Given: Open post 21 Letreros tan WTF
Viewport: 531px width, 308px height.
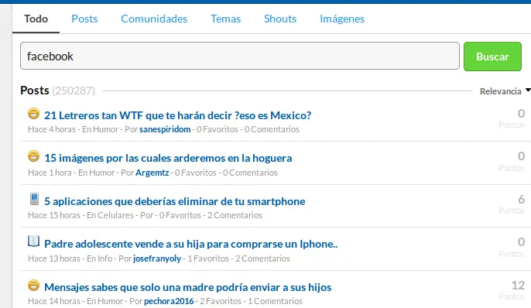Looking at the screenshot, I should (178, 115).
